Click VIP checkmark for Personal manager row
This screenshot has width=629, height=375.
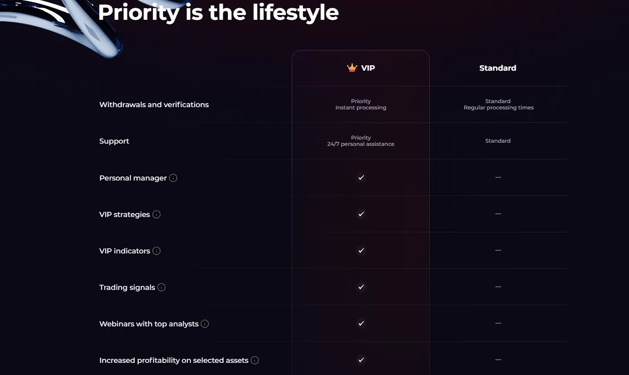pos(361,177)
